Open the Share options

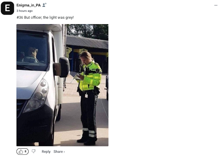tap(58, 151)
